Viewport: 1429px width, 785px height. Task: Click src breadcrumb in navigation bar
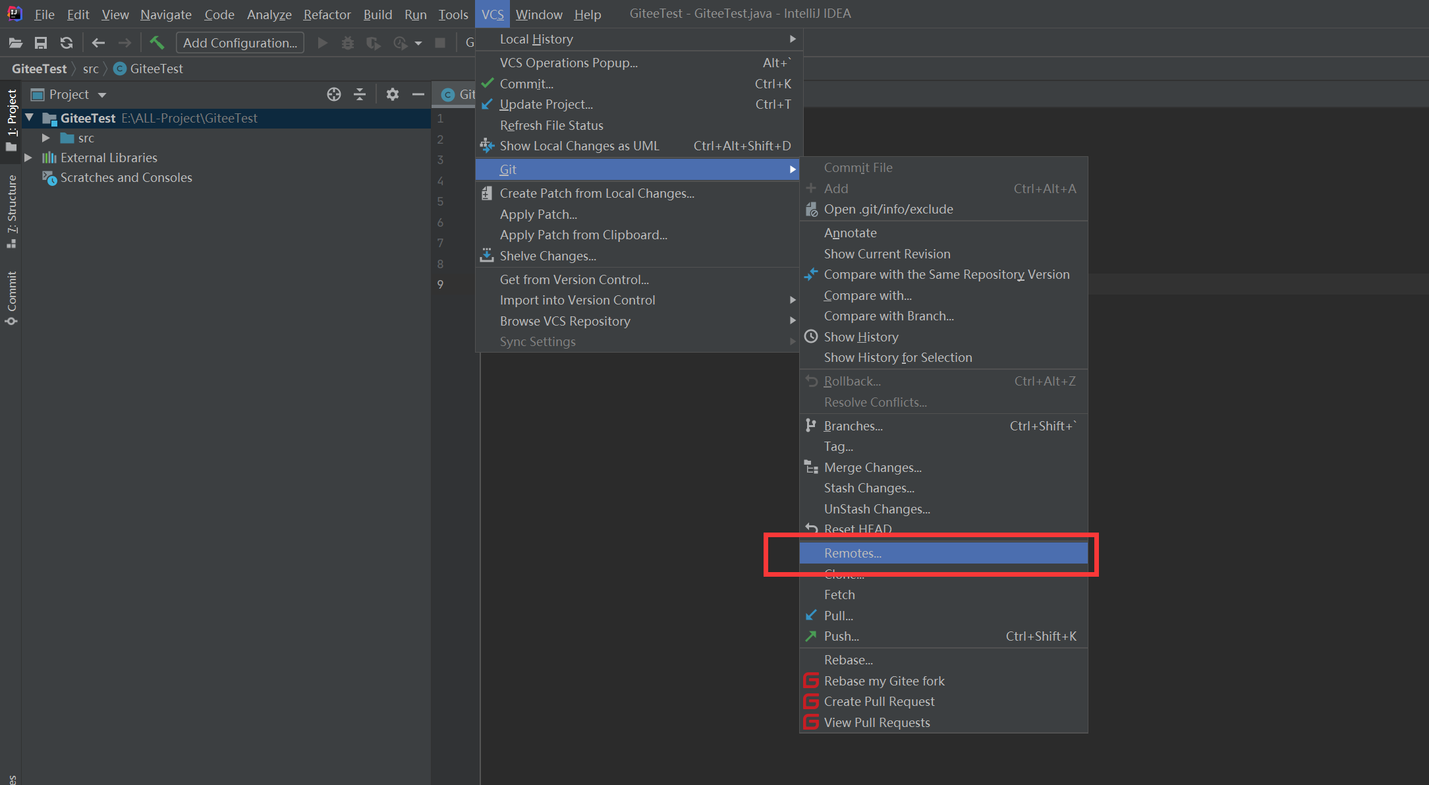pos(91,69)
